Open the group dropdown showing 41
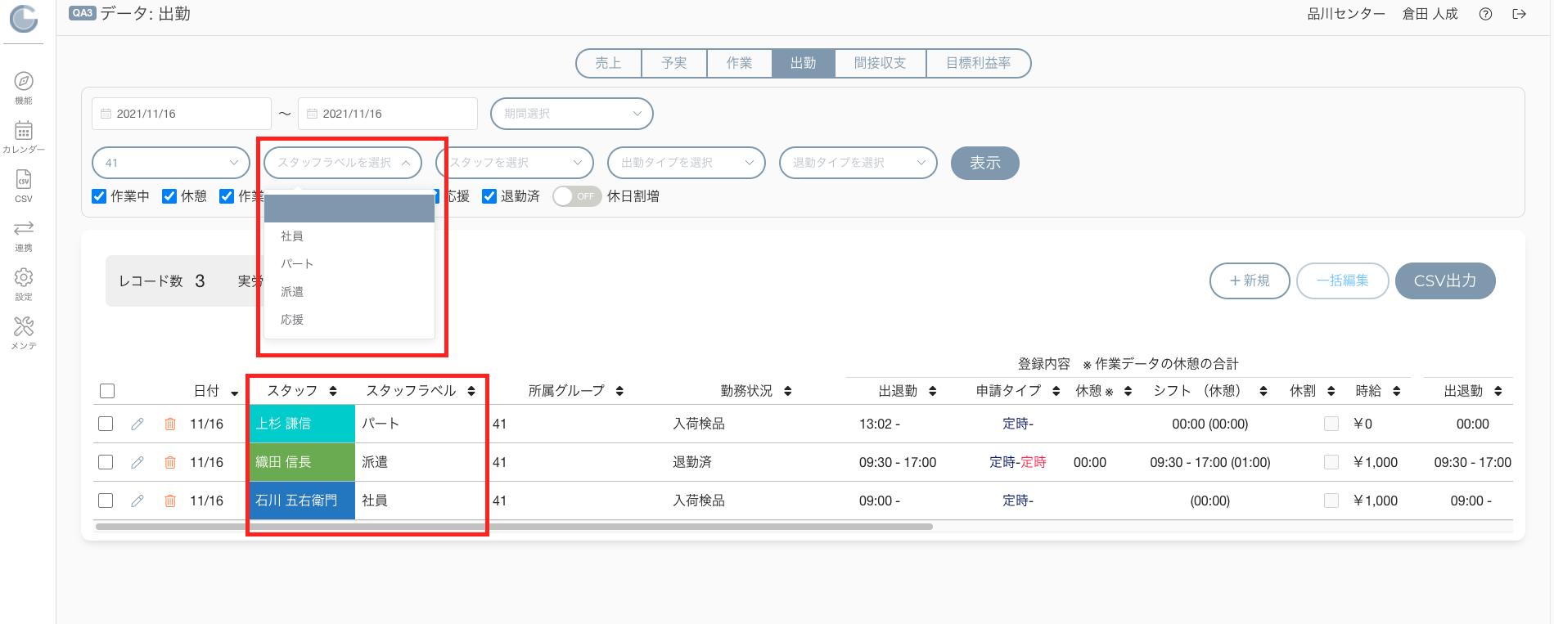The width and height of the screenshot is (1554, 624). point(171,163)
